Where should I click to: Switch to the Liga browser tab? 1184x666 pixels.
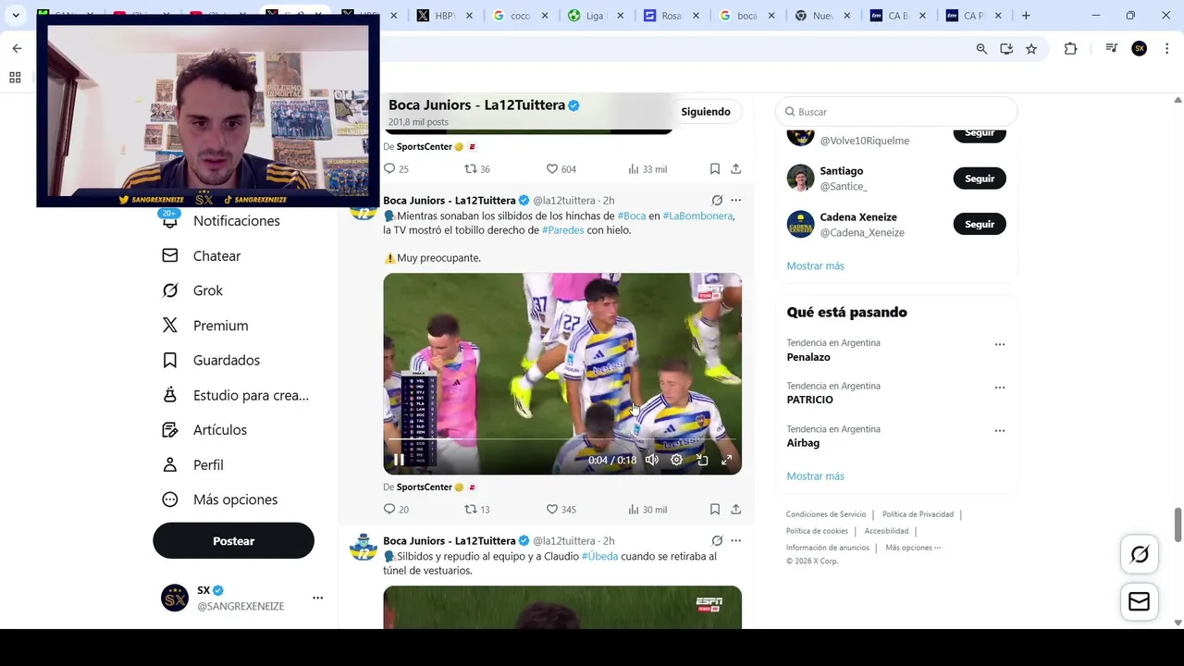click(x=595, y=16)
